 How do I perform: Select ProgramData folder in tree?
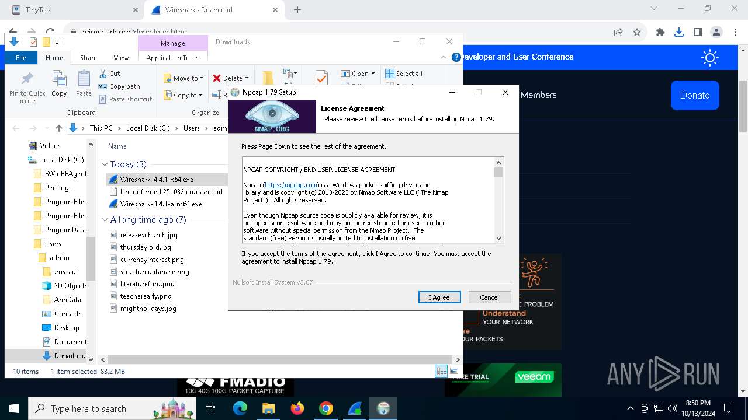[x=65, y=230]
